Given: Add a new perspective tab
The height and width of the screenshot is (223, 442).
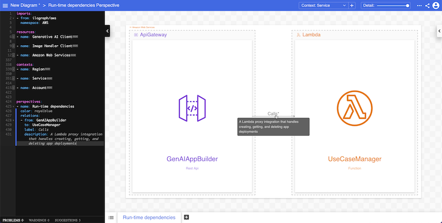Looking at the screenshot, I should pos(186,217).
